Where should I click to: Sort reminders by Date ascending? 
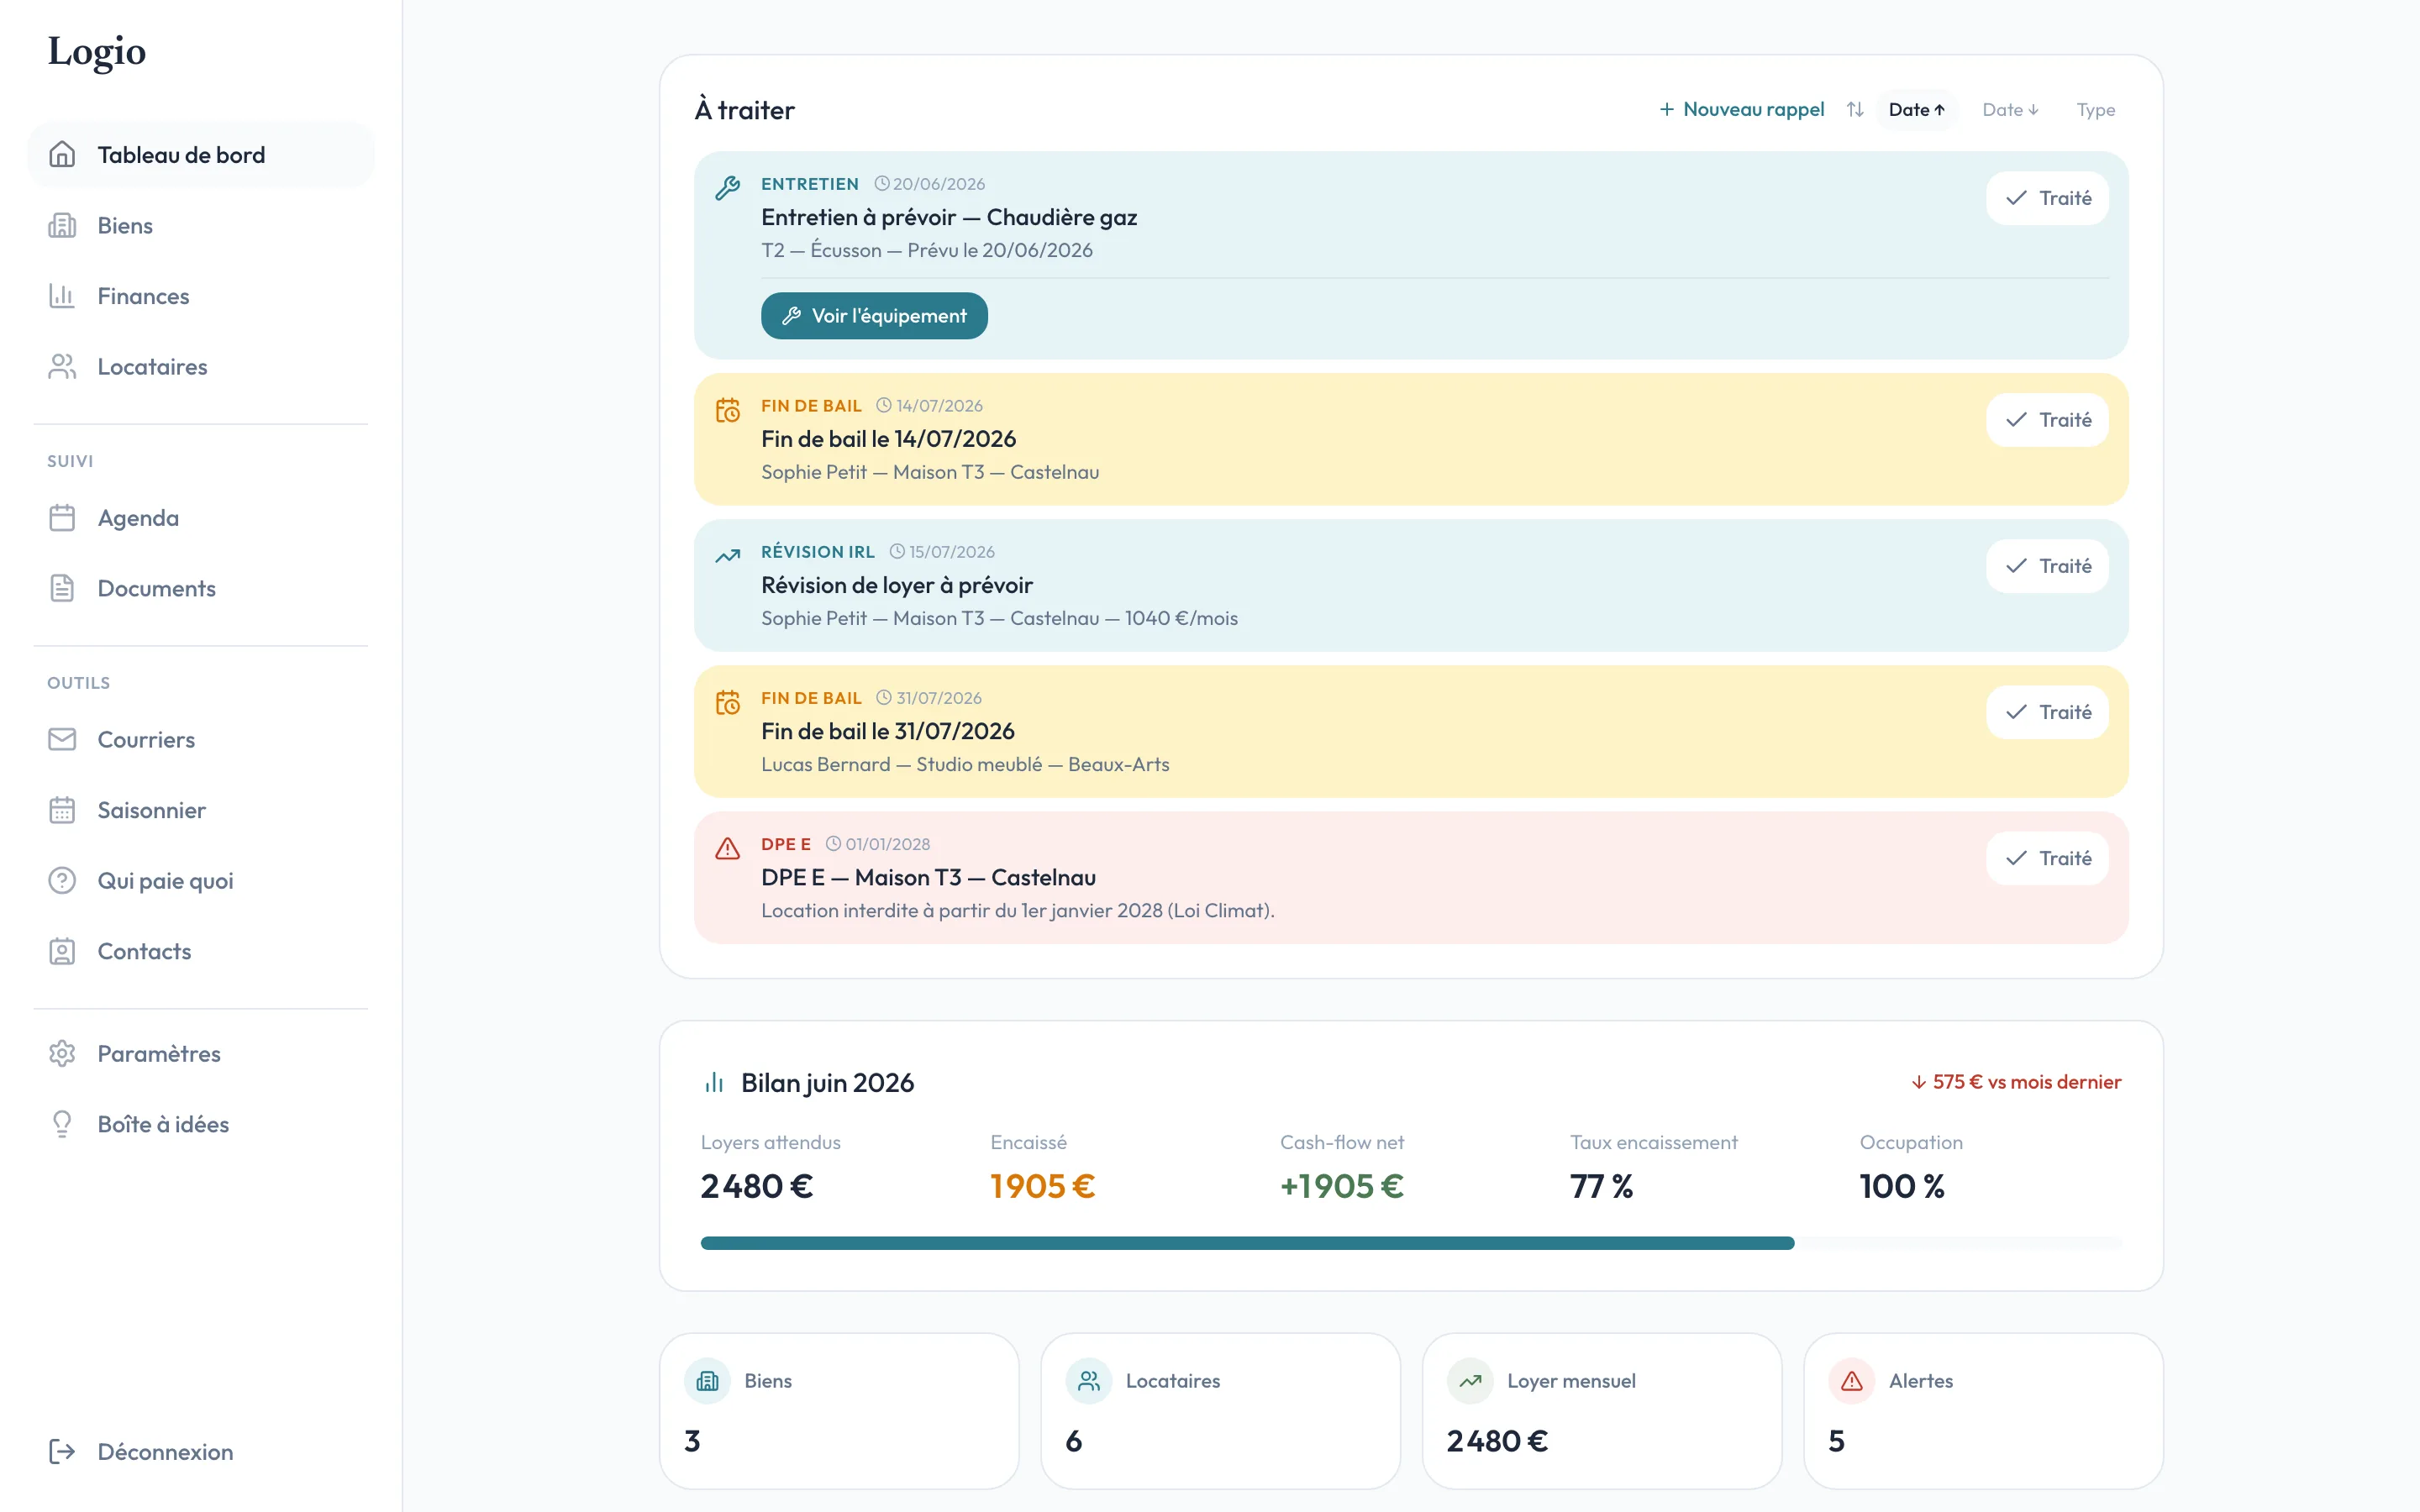click(x=1917, y=109)
